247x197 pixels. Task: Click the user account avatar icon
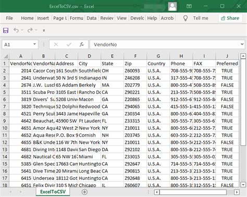172,6
